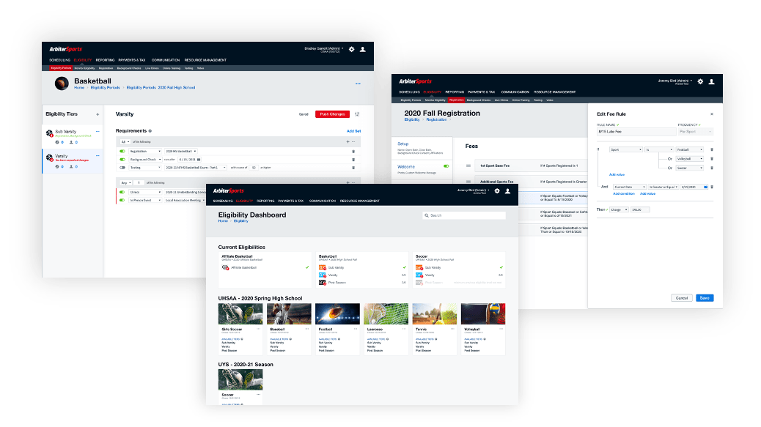Delete the Registration requirement row
This screenshot has width=761, height=427.
(353, 151)
